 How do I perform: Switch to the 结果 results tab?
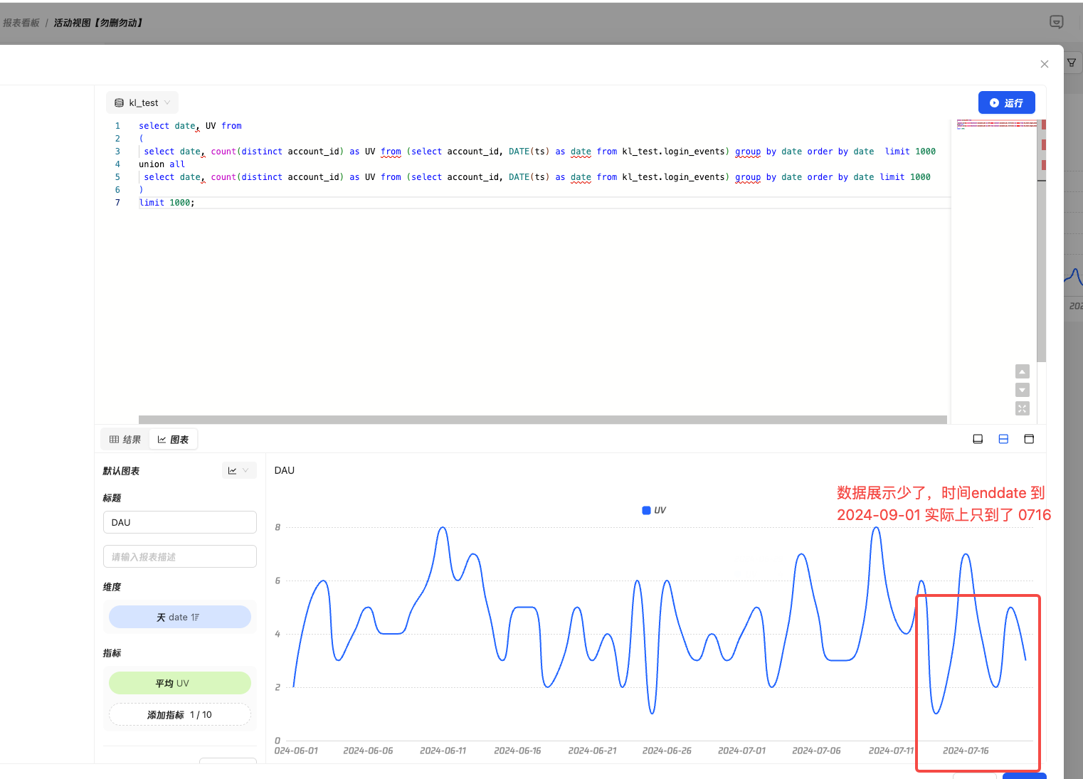(125, 440)
